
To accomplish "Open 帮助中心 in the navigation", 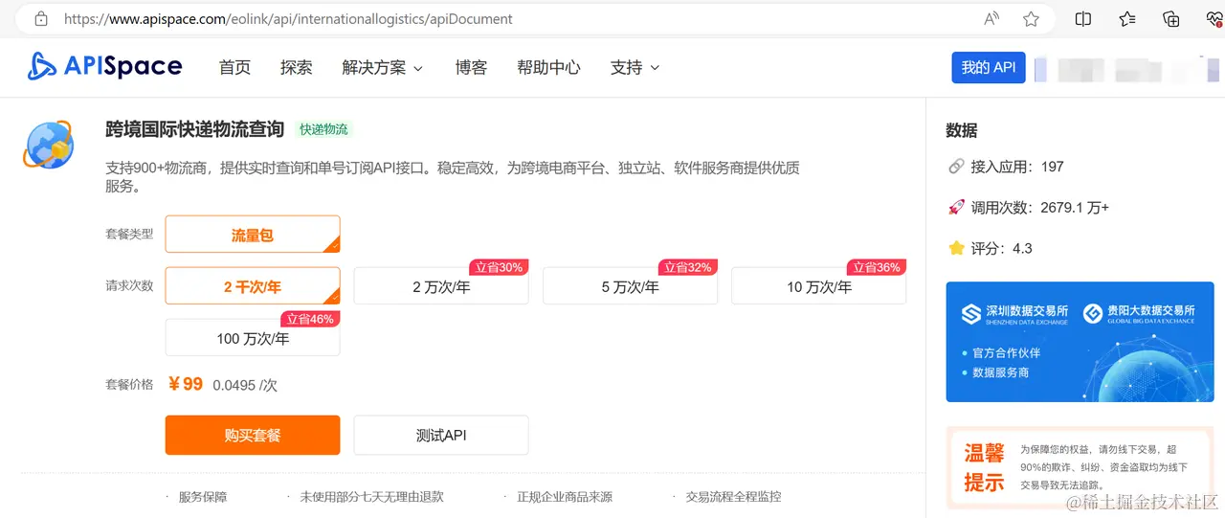I will [x=548, y=67].
